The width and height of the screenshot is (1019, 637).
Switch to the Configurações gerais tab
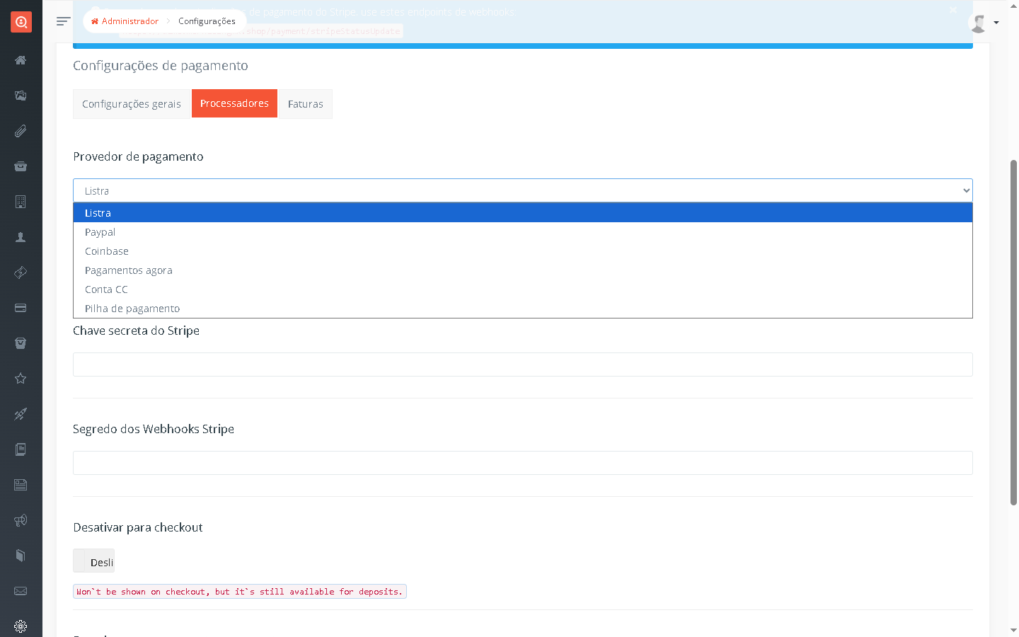coord(132,104)
